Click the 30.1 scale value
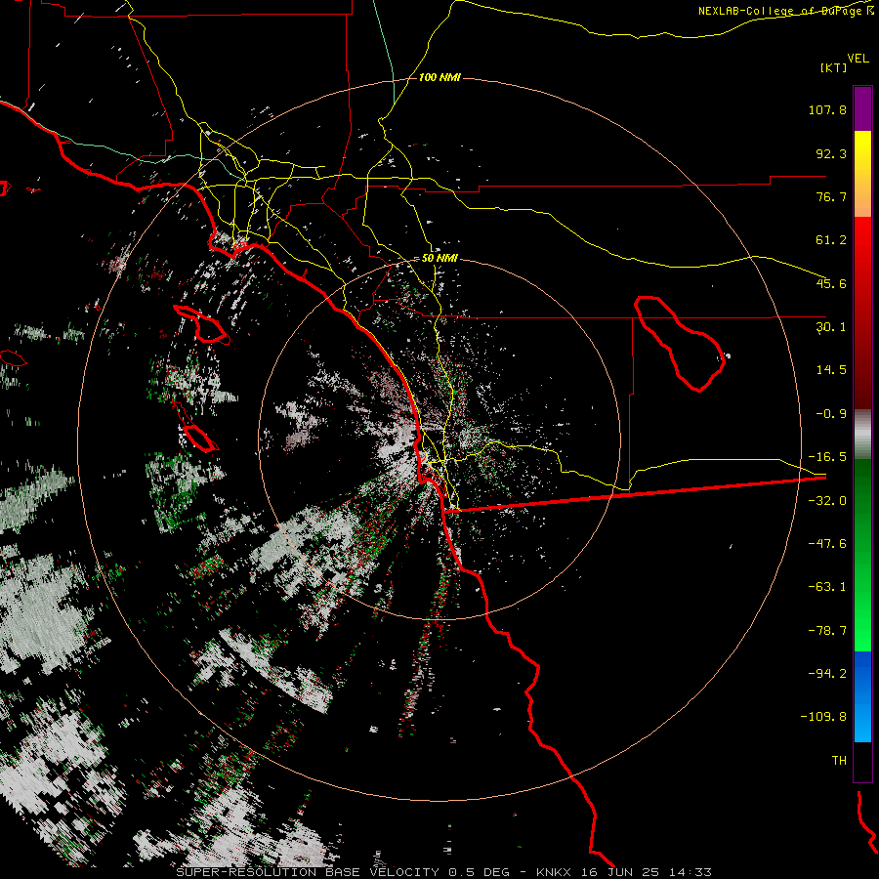The height and width of the screenshot is (879, 879). click(x=831, y=327)
